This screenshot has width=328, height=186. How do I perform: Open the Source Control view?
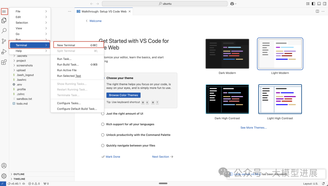point(4,41)
